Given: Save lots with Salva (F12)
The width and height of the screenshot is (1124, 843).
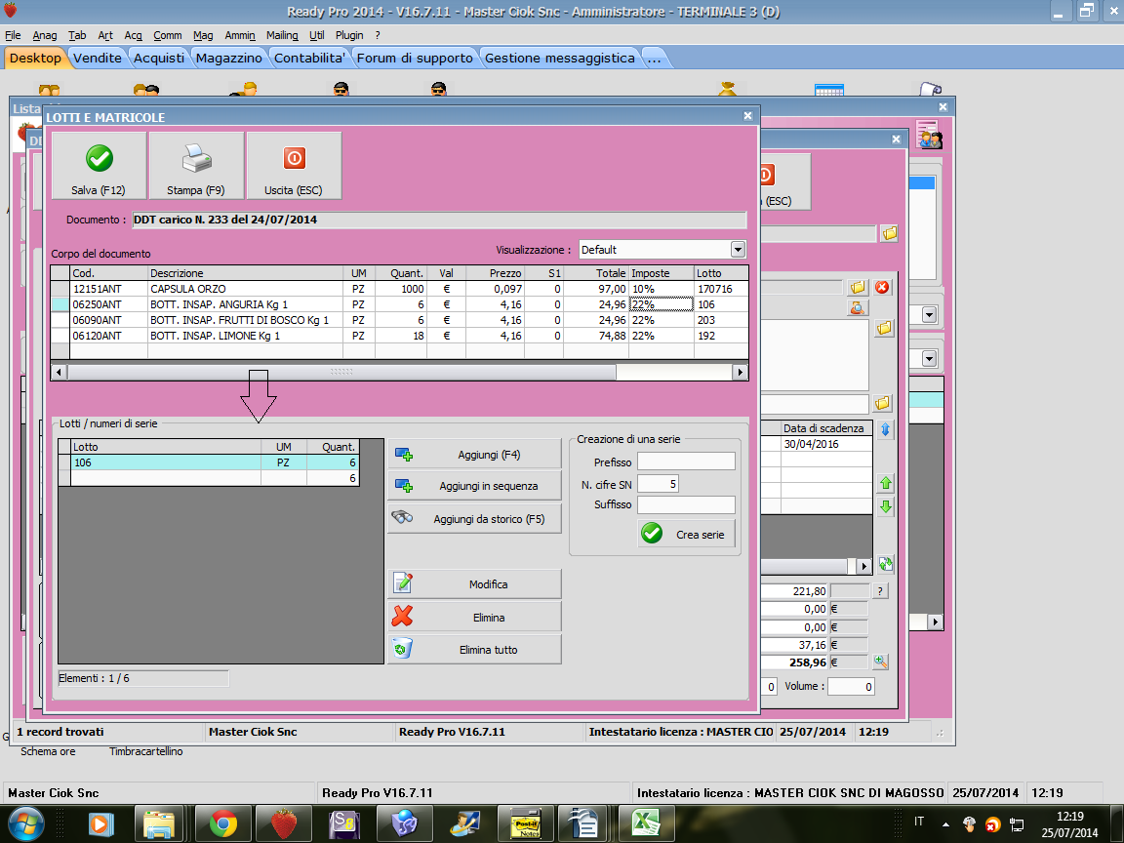Looking at the screenshot, I should pyautogui.click(x=99, y=166).
